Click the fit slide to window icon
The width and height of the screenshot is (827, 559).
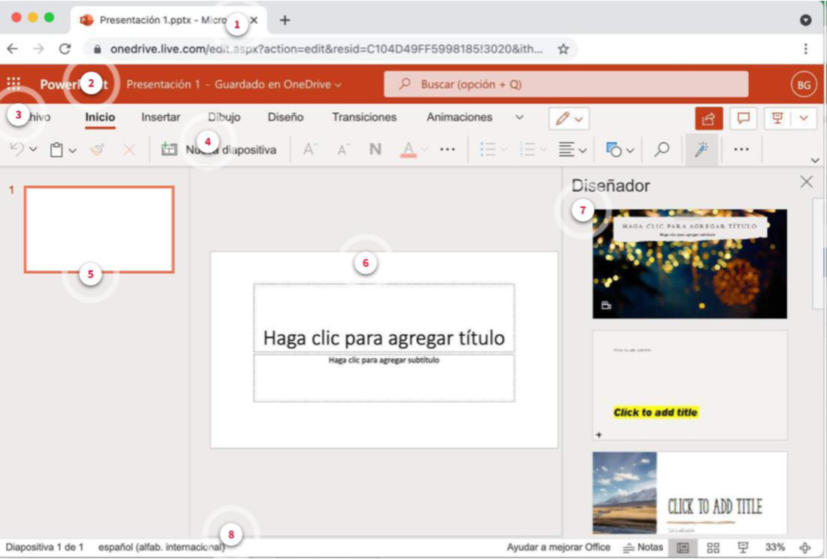(805, 548)
